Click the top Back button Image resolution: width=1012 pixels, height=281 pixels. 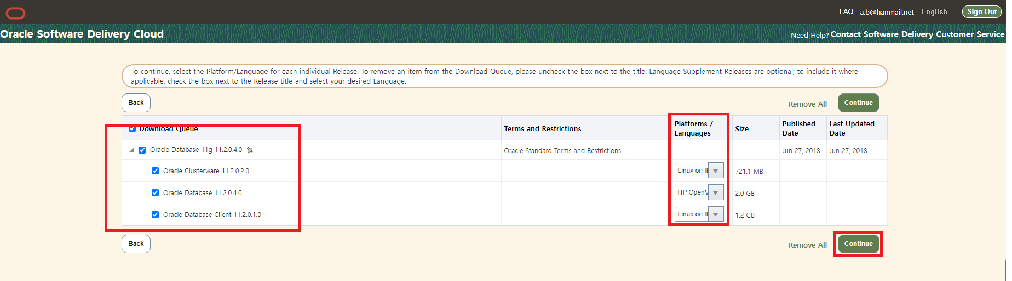[136, 103]
